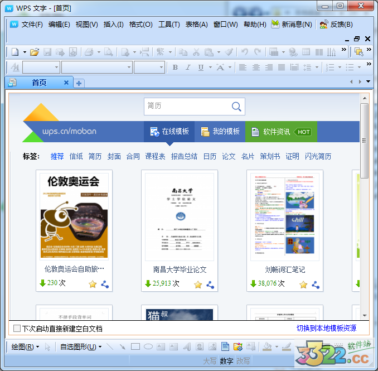Open the 编辑(E) menu

click(59, 25)
